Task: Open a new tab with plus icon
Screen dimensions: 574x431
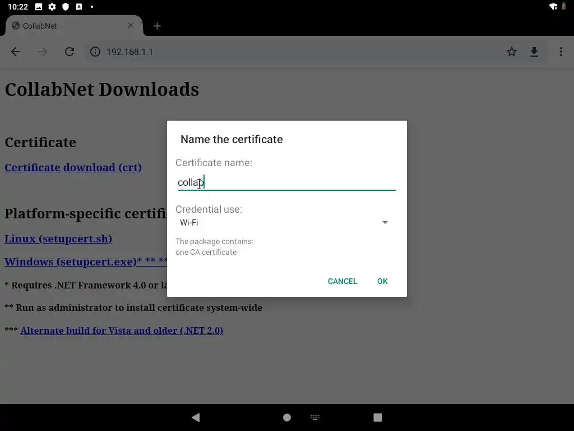Action: [157, 26]
